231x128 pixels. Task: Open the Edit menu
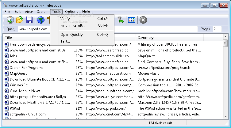[x=17, y=11]
